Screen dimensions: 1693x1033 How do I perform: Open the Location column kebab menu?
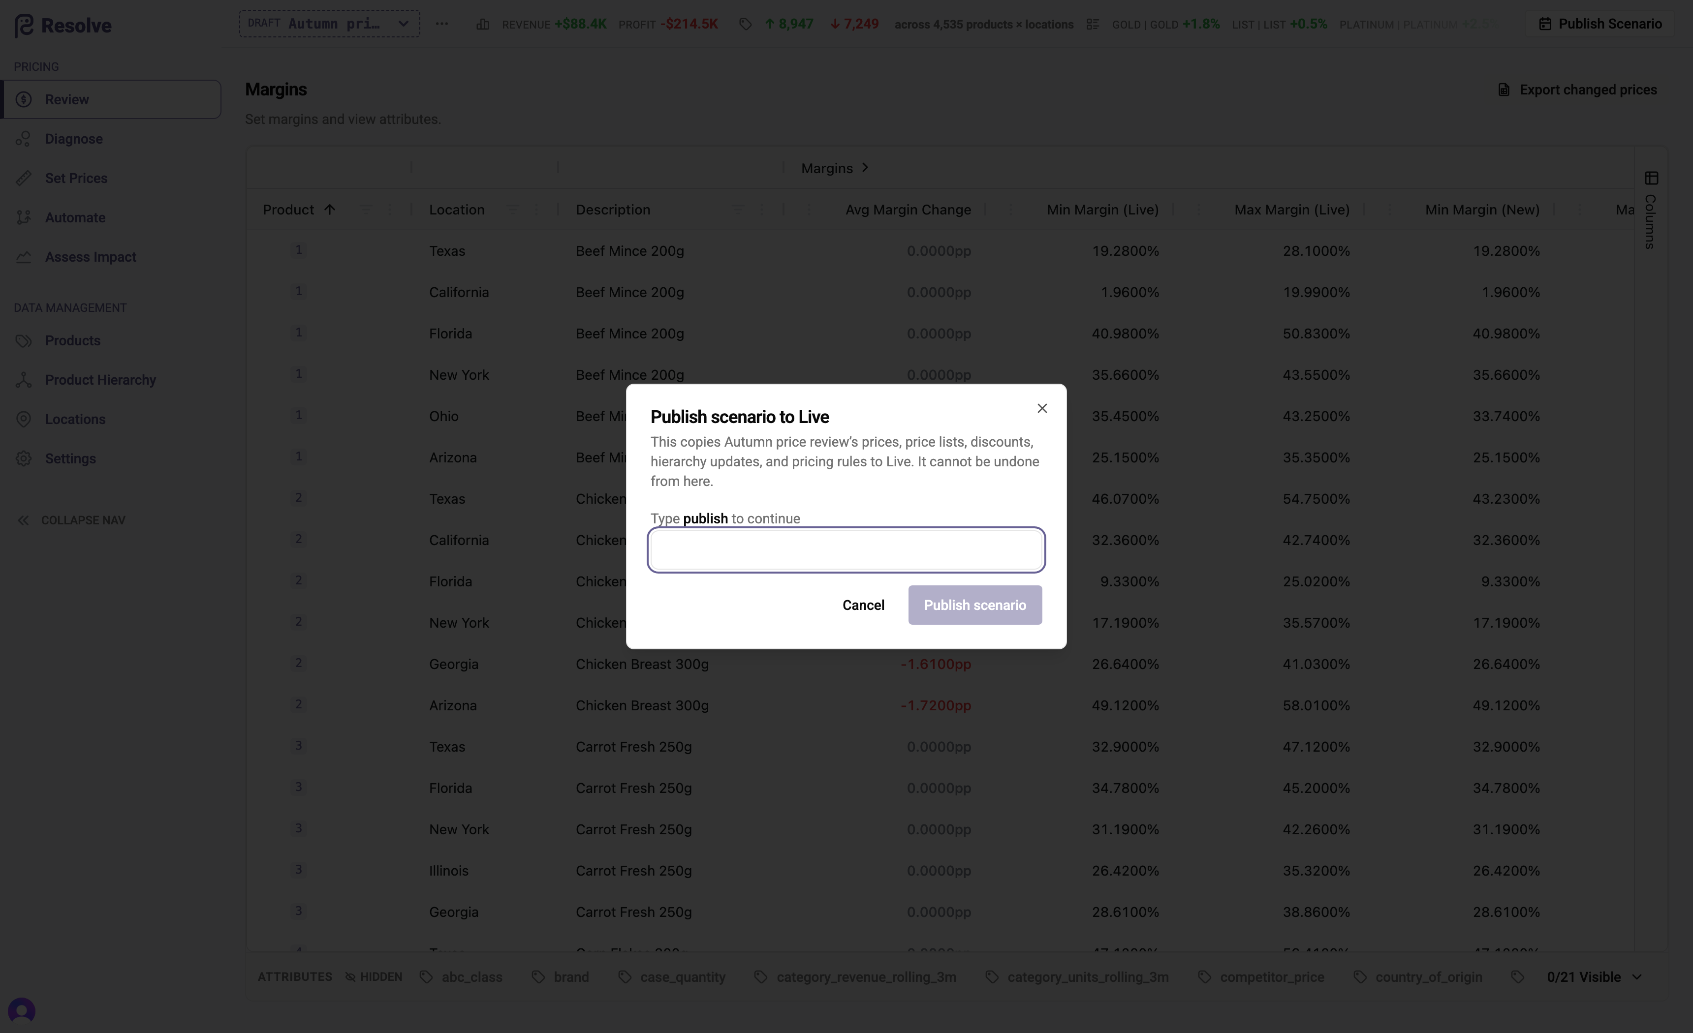point(536,210)
